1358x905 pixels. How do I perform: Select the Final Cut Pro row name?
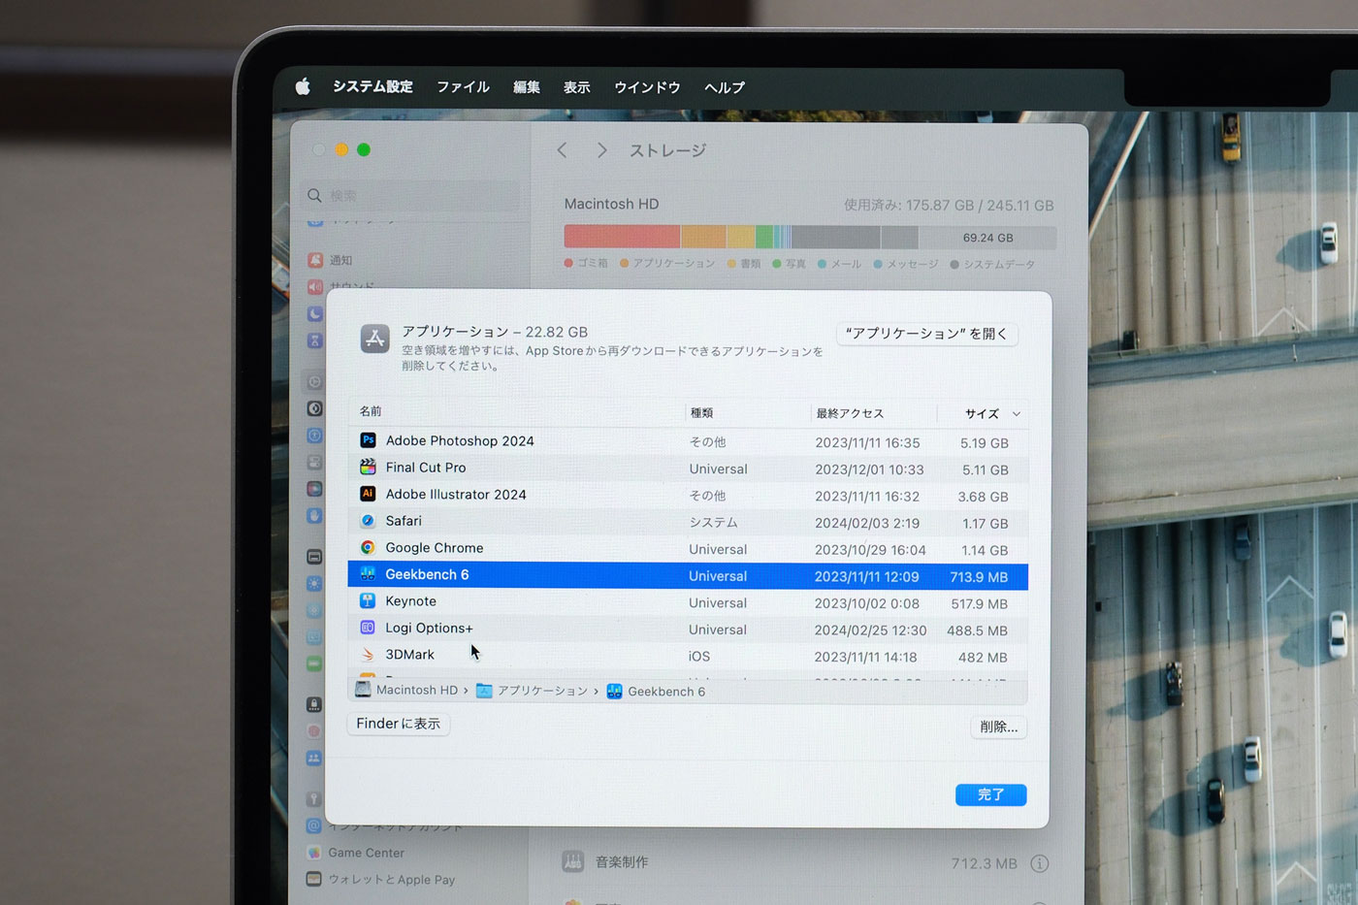click(426, 468)
